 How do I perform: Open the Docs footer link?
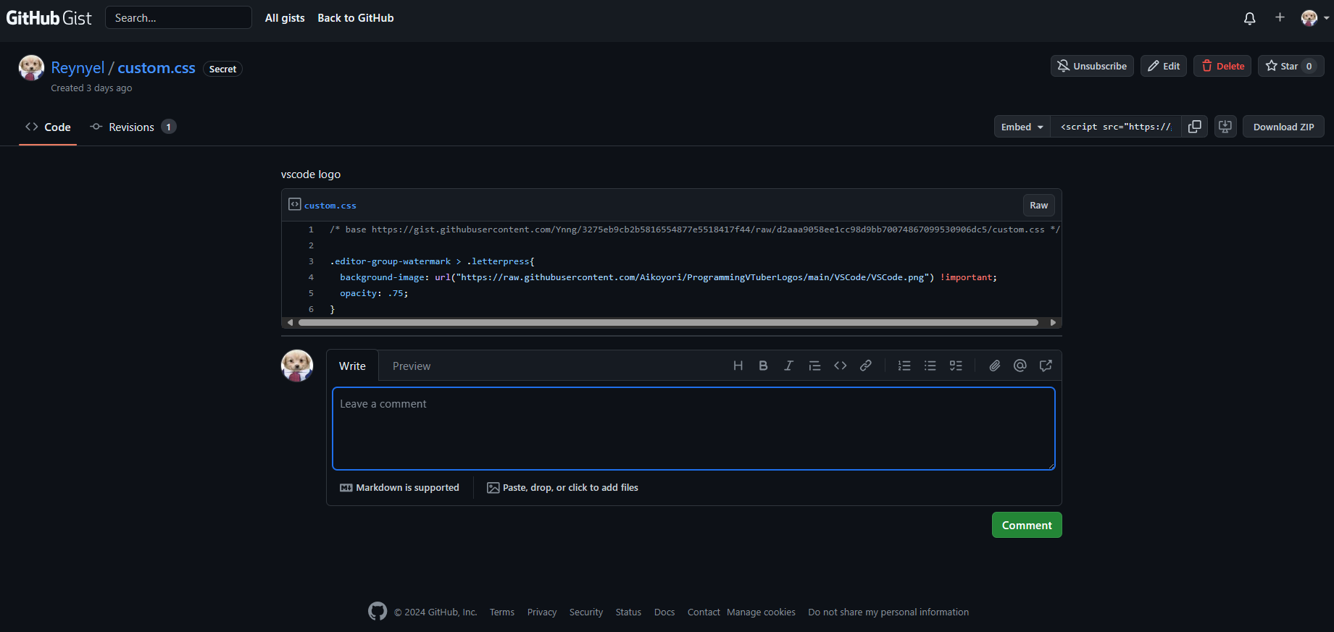[x=664, y=612]
